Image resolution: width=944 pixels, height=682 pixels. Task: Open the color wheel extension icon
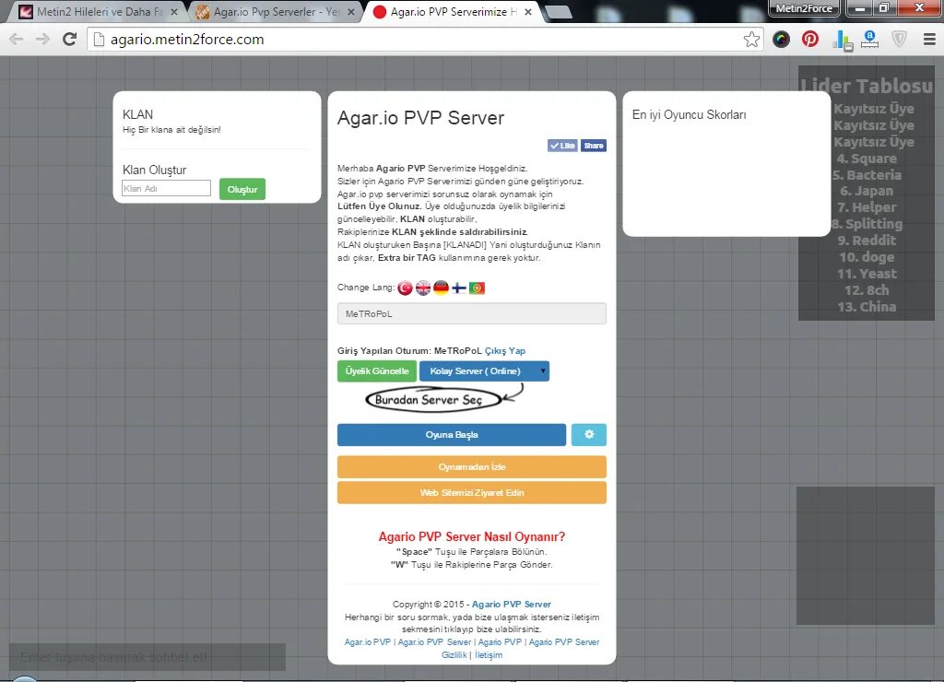781,40
